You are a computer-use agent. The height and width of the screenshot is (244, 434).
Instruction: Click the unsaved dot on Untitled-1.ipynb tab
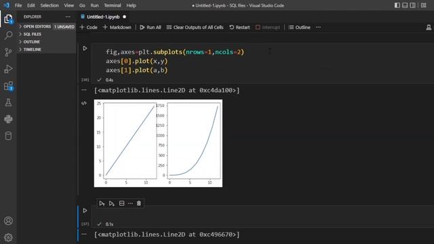click(125, 17)
